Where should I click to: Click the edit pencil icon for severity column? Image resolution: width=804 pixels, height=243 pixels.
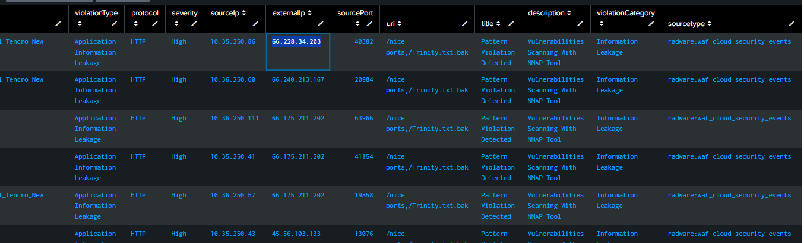pyautogui.click(x=194, y=24)
